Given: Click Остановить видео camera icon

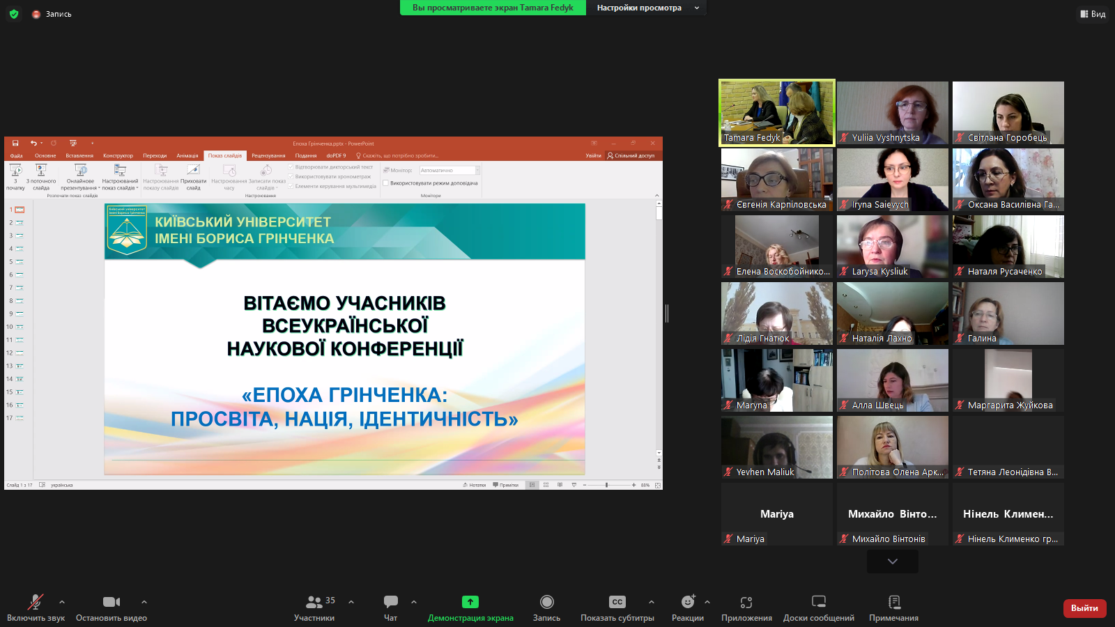Looking at the screenshot, I should [x=111, y=602].
